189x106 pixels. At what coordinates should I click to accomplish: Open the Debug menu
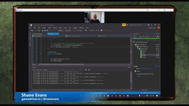tap(55, 28)
